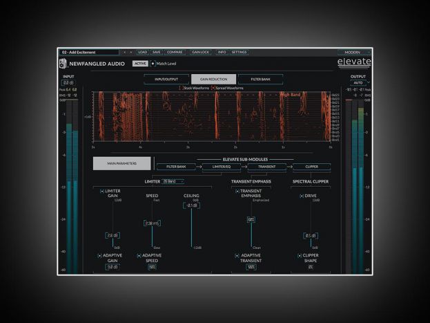
Task: Open the LIMITER/EQ sub-module
Action: [x=222, y=167]
